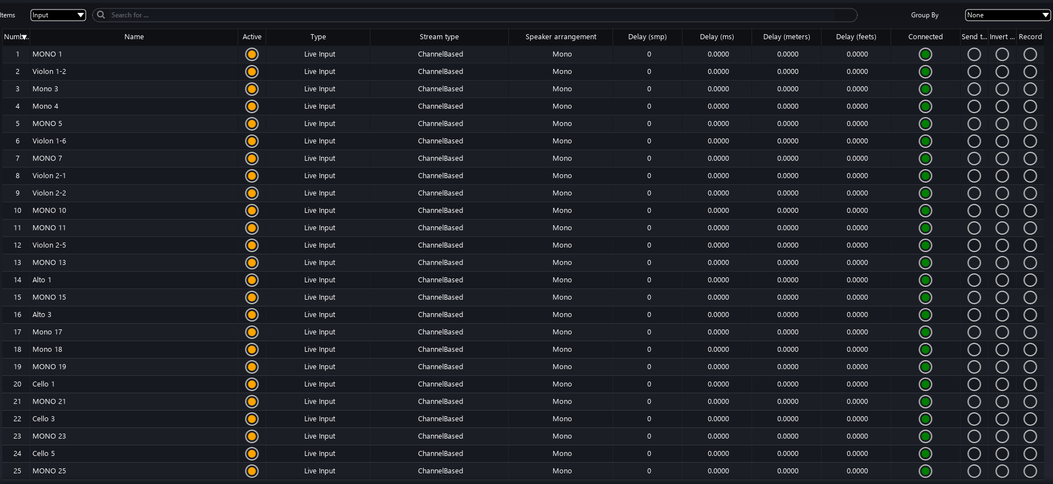1053x484 pixels.
Task: Disable the Active toggle for Violon 1-2
Action: tap(252, 72)
